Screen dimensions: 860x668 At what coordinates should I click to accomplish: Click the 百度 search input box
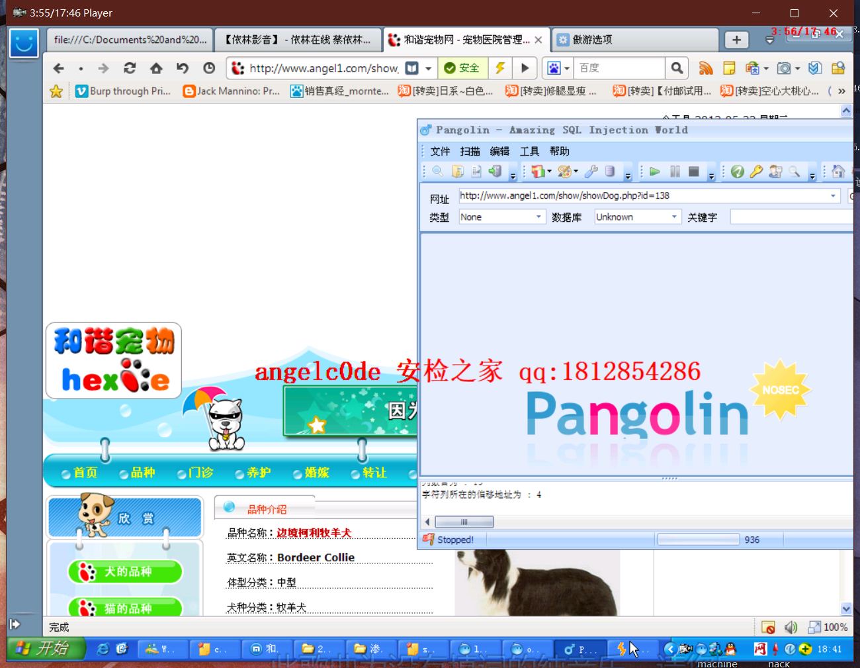click(620, 68)
